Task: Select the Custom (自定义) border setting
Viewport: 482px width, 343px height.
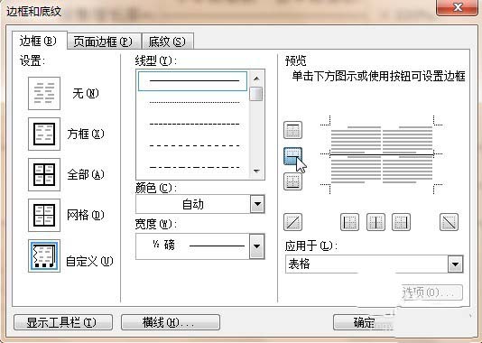Action: tap(44, 256)
